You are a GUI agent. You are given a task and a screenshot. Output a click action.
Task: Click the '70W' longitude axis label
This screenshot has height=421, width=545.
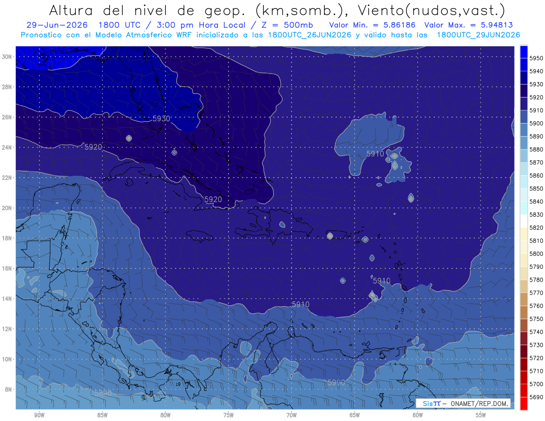pyautogui.click(x=292, y=415)
